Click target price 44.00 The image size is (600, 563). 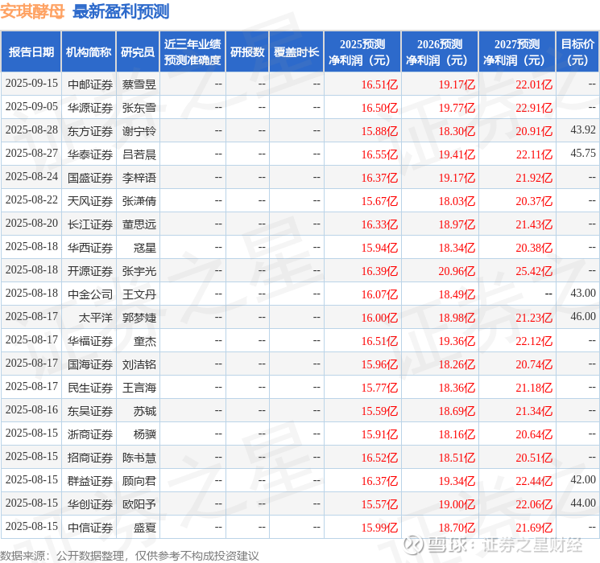point(583,503)
